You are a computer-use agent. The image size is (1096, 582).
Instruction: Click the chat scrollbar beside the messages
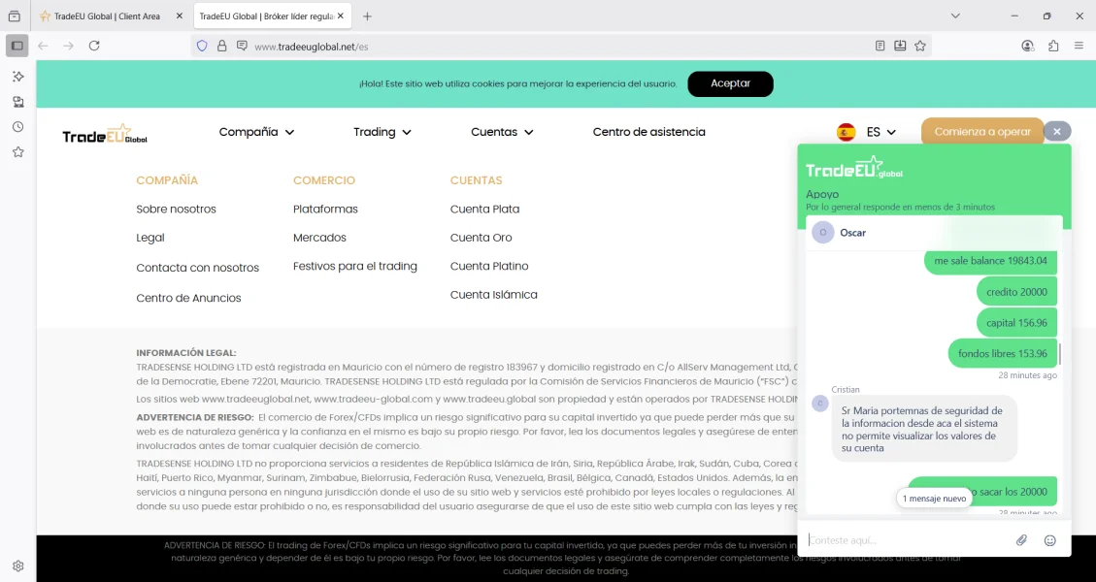coord(1059,354)
